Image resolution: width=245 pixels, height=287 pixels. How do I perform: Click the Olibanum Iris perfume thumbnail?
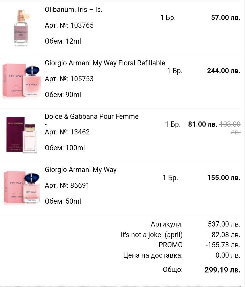[21, 28]
